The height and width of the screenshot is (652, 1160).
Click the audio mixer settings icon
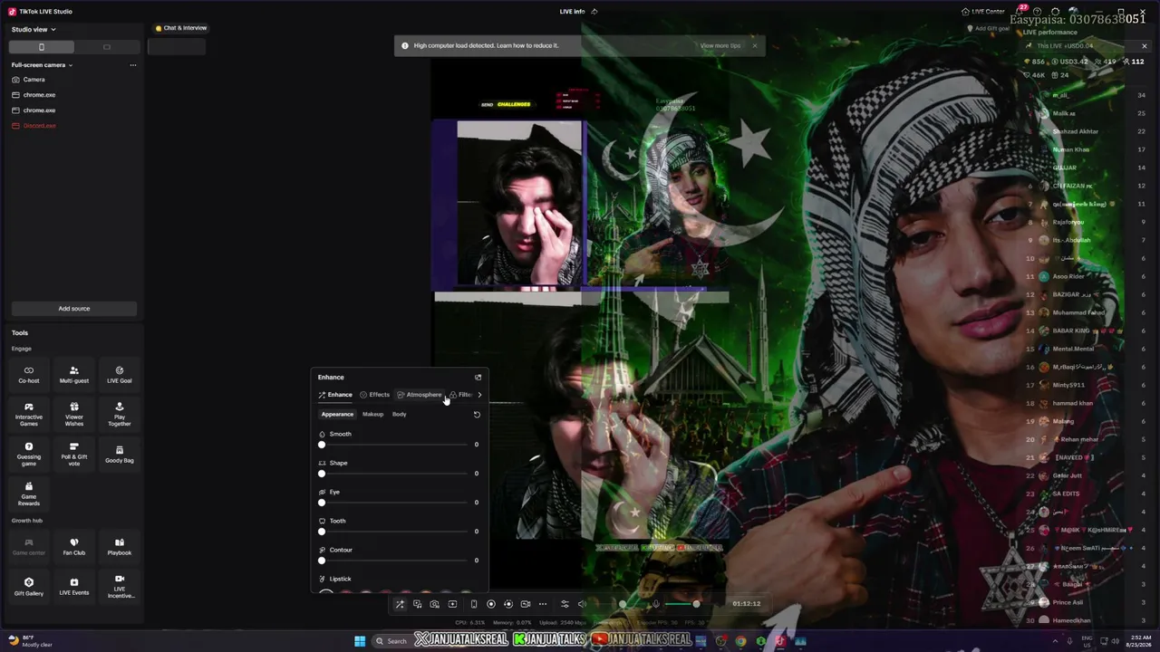(565, 604)
